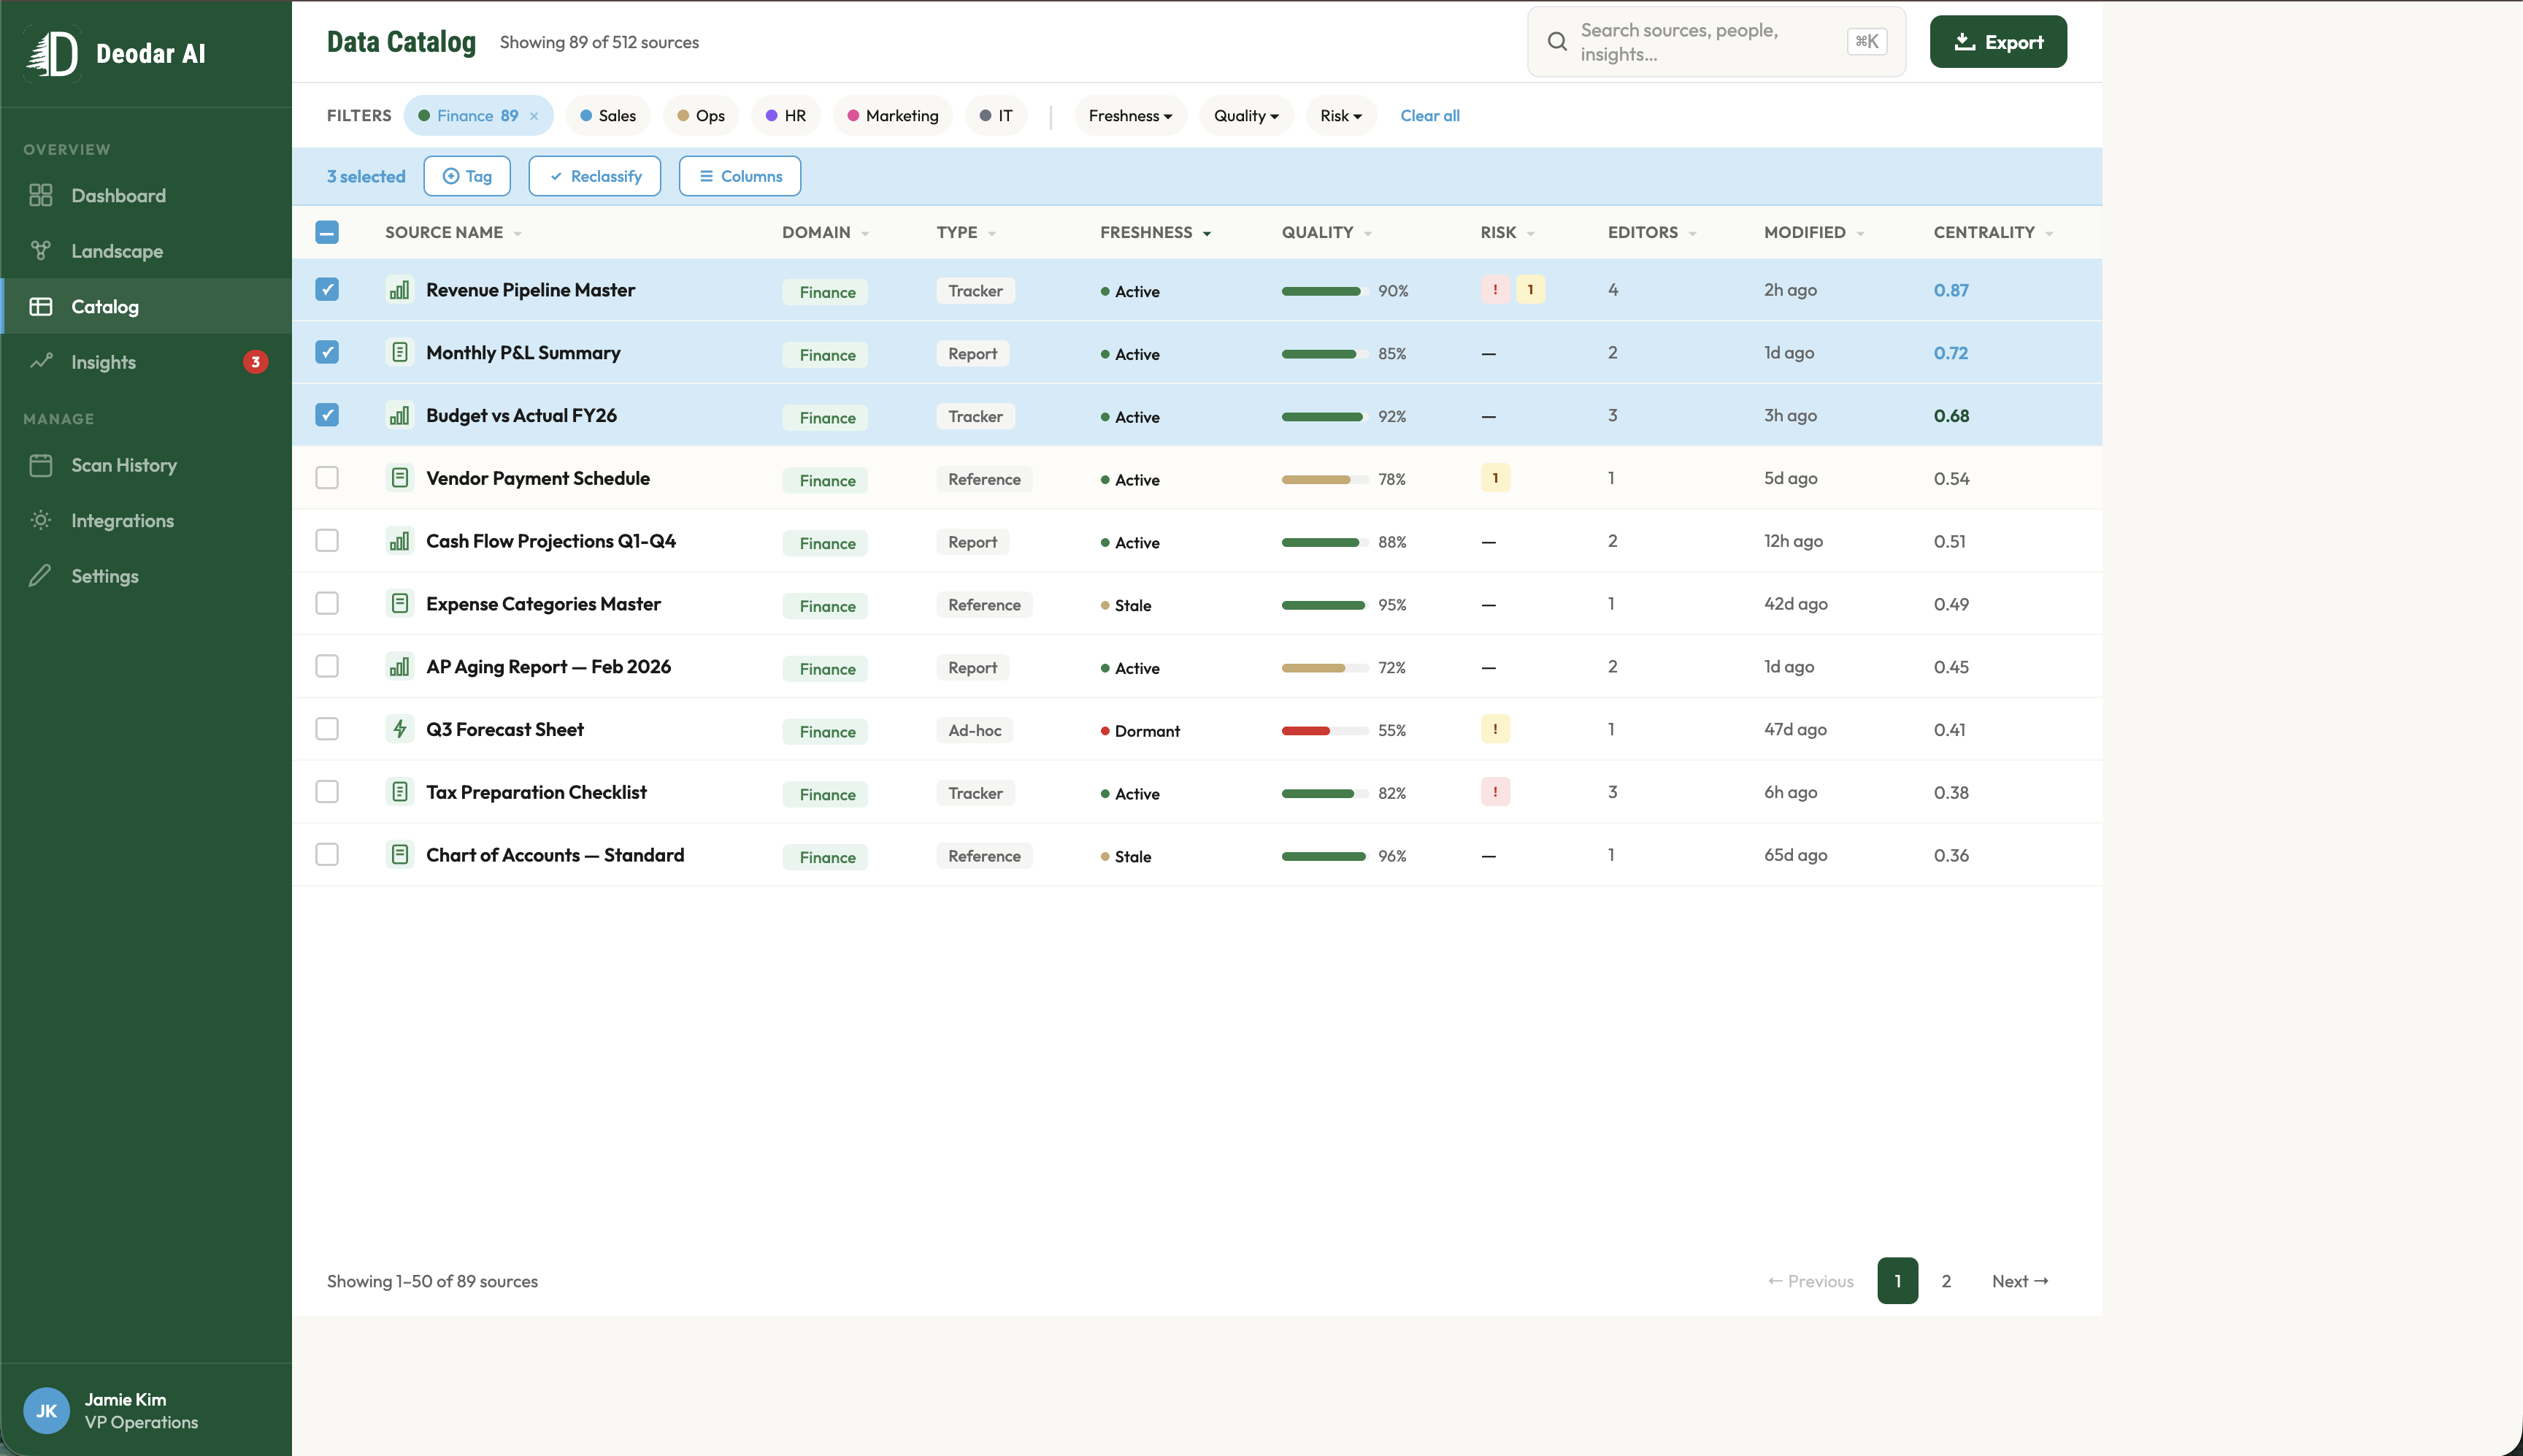Open the Dashboard from the sidebar
Viewport: 2523px width, 1456px height.
pos(119,195)
